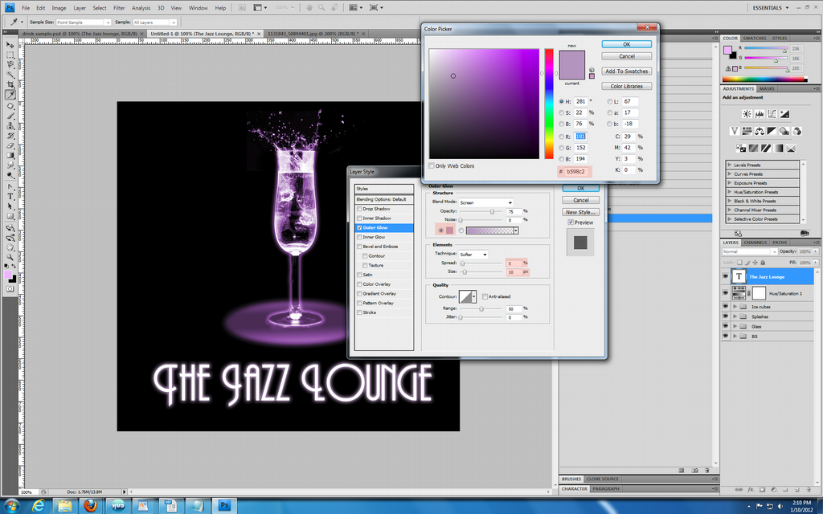The height and width of the screenshot is (514, 823).
Task: Select the Horizontal Type tool
Action: (10, 196)
